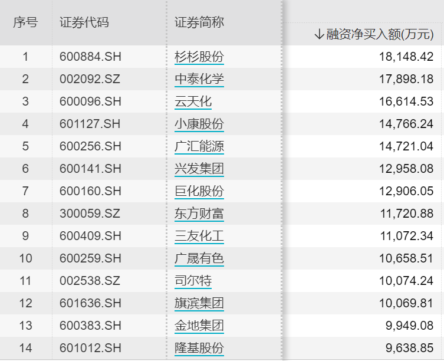
Task: Sort by 融资净买入额 descending arrow
Action: [x=319, y=34]
